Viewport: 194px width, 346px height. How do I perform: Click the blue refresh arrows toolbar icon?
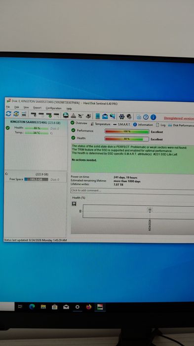(x=8, y=114)
